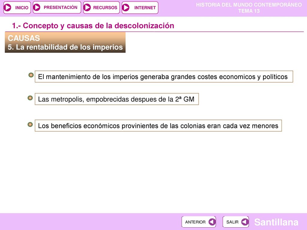The image size is (307, 230).
Task: Select text 'Las metropolis, empobrecidas despues de la 2ª GM'
Action: pos(116,99)
